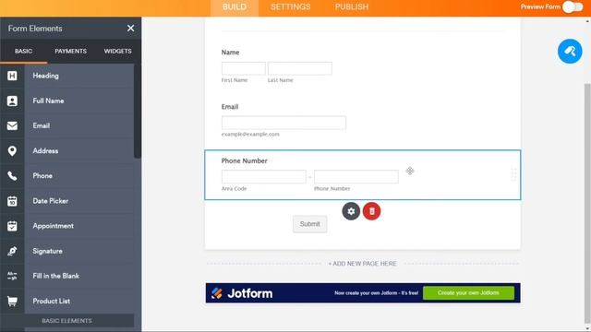This screenshot has height=332, width=591.
Task: Click the Phone Number field label
Action: pos(244,160)
